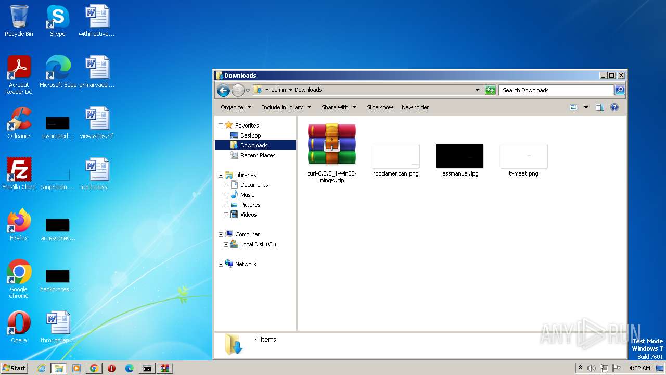
Task: Select the primaryaddi... Word document
Action: pos(97,71)
